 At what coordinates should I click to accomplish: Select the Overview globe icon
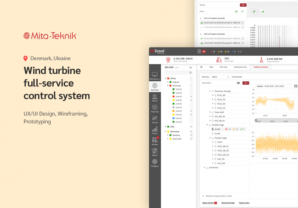tap(155, 86)
